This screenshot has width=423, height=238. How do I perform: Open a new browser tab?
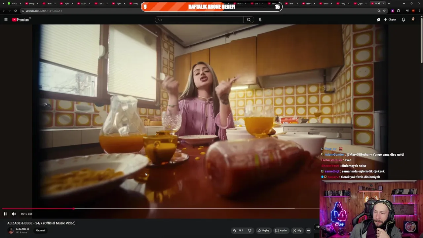point(389,3)
